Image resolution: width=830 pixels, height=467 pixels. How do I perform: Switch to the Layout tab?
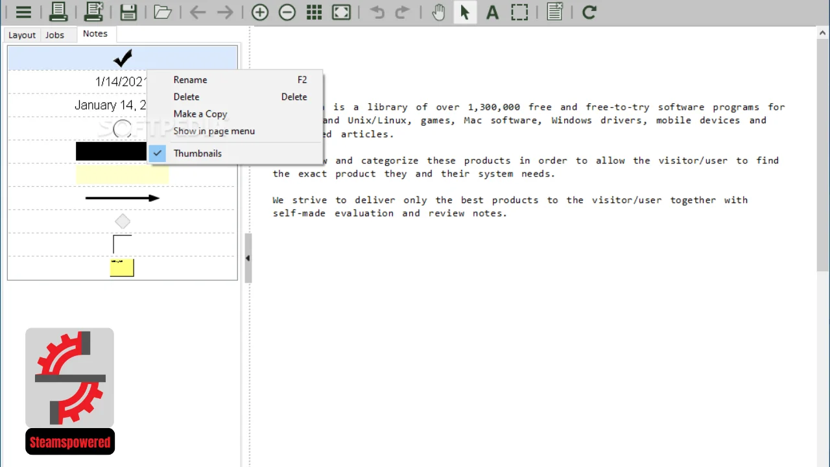22,35
